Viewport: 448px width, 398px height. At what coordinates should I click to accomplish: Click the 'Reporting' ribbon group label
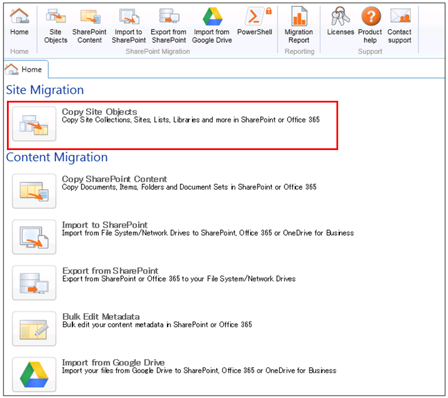tap(299, 51)
